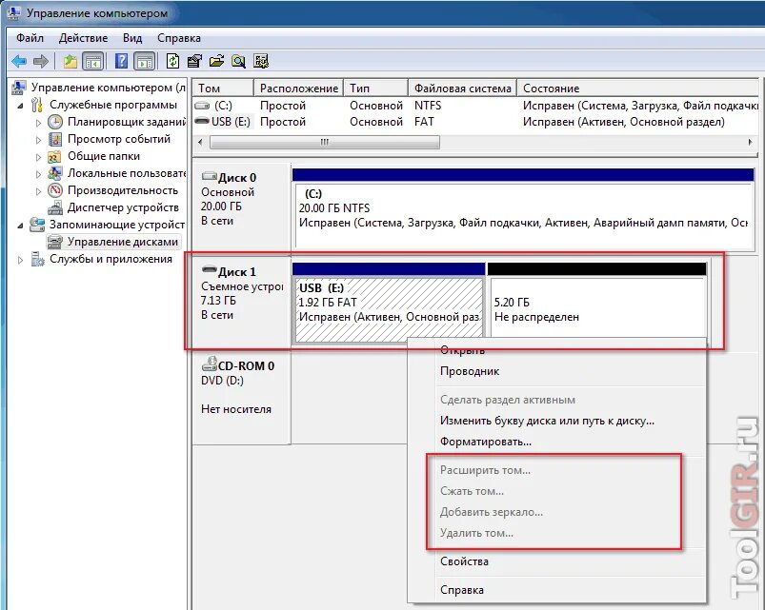Screen dimensions: 765x610
Task: Open the Вид menu
Action: click(132, 38)
